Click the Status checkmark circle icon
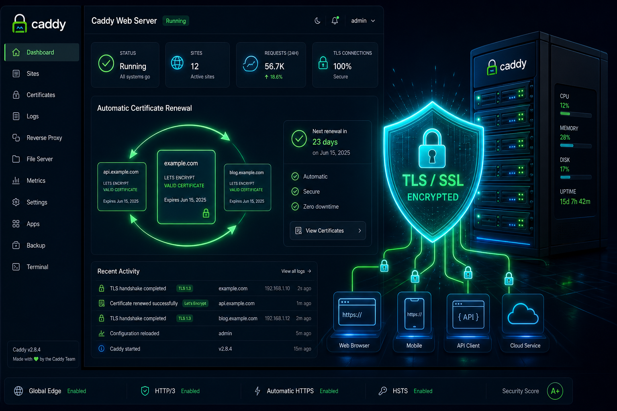617x411 pixels. pos(106,63)
